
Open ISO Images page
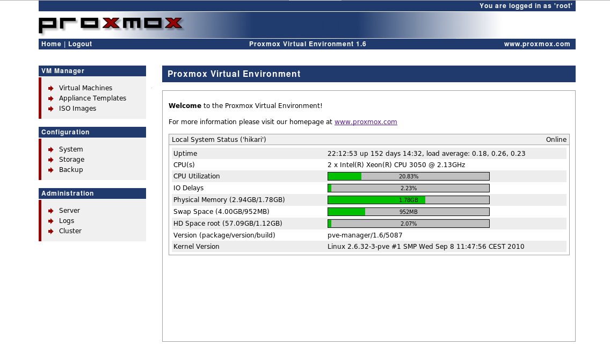(x=77, y=108)
